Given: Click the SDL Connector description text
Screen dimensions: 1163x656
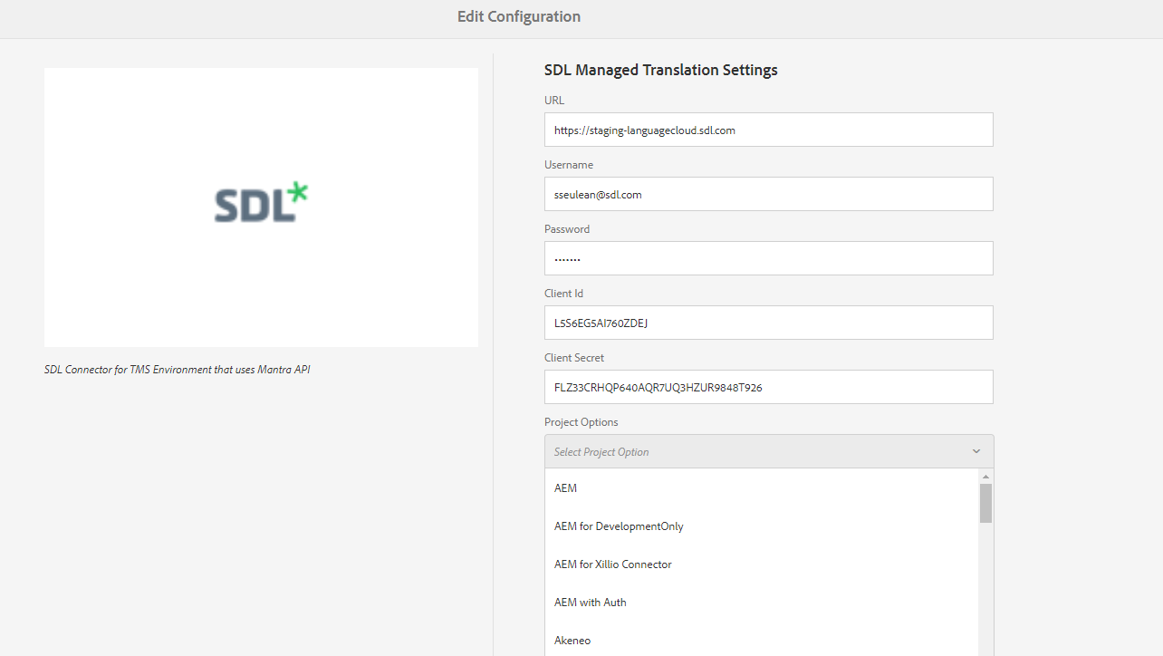Looking at the screenshot, I should (178, 370).
